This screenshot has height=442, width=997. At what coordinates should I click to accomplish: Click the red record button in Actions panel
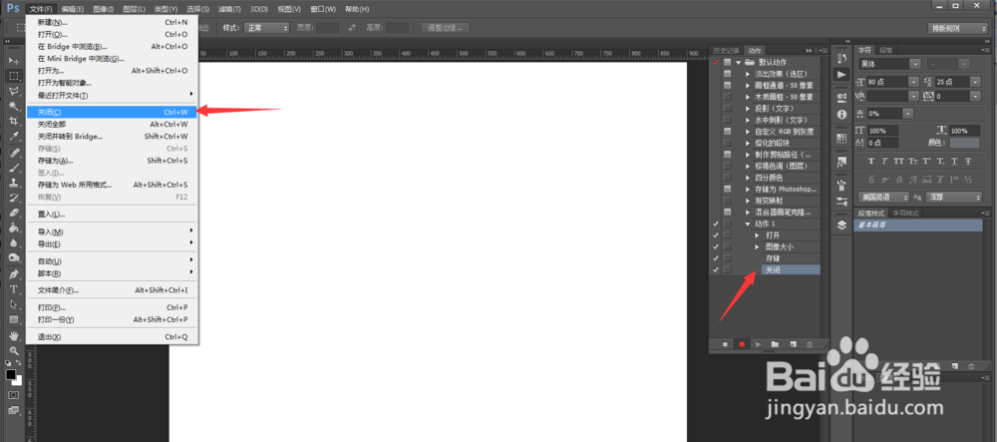pyautogui.click(x=742, y=344)
